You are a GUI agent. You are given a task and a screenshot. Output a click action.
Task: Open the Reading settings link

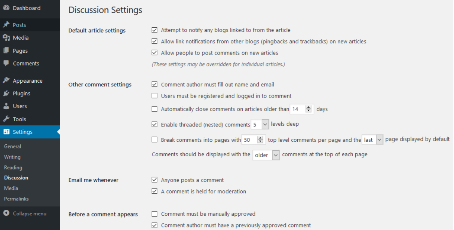tap(13, 167)
